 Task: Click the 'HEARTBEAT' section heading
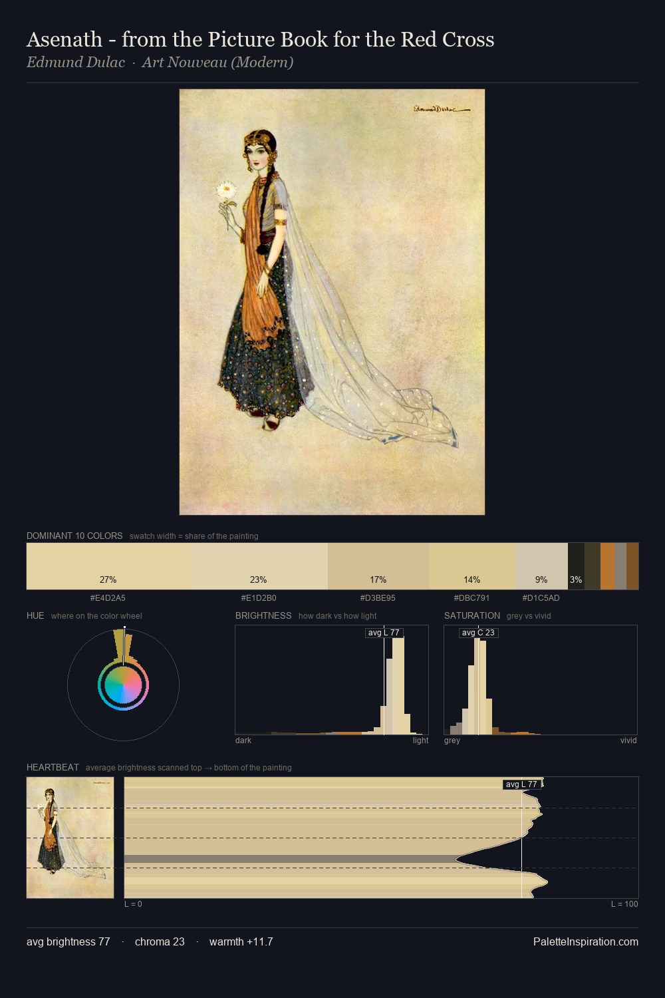tap(53, 767)
